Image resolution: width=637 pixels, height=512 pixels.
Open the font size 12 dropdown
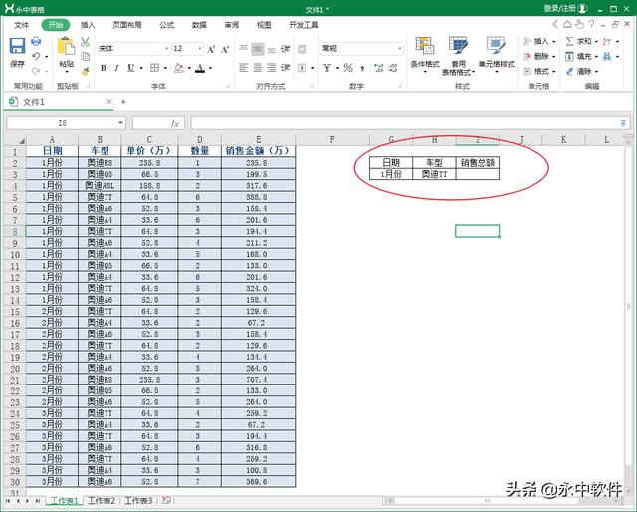pyautogui.click(x=200, y=49)
